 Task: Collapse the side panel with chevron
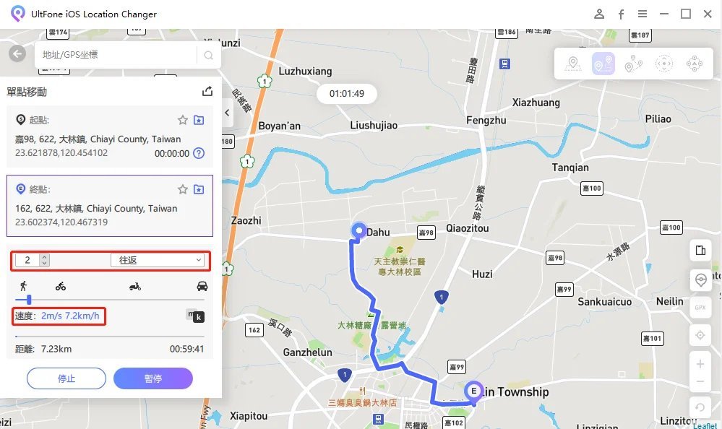(227, 113)
